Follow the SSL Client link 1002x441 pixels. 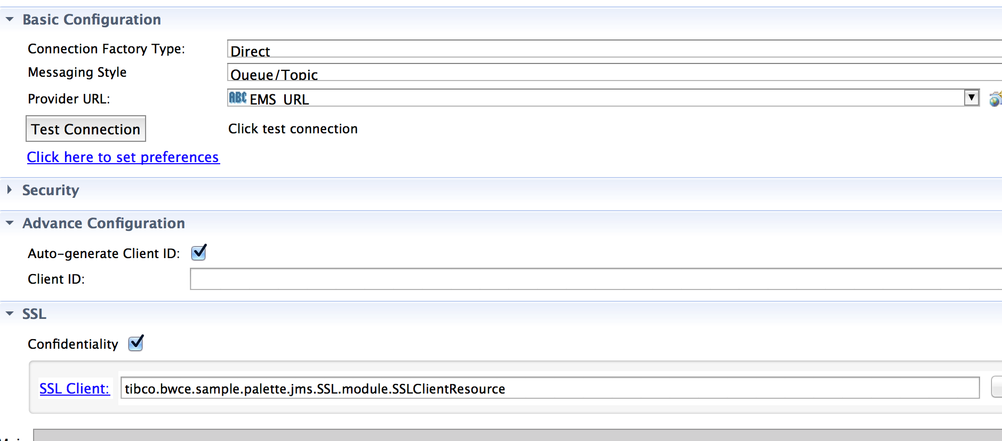[74, 388]
